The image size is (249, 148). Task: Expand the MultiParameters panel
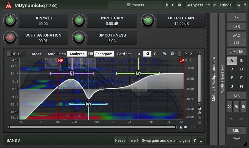tap(222, 79)
